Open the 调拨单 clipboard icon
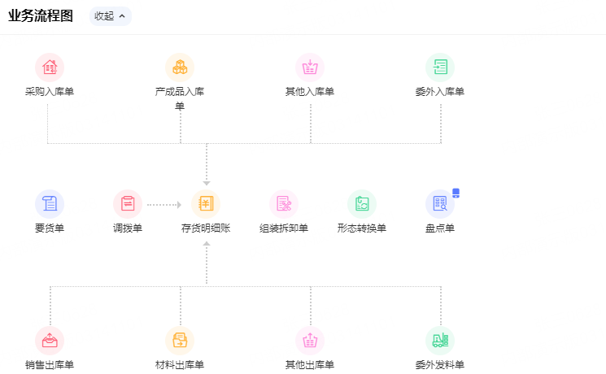Image resolution: width=606 pixels, height=374 pixels. click(128, 204)
